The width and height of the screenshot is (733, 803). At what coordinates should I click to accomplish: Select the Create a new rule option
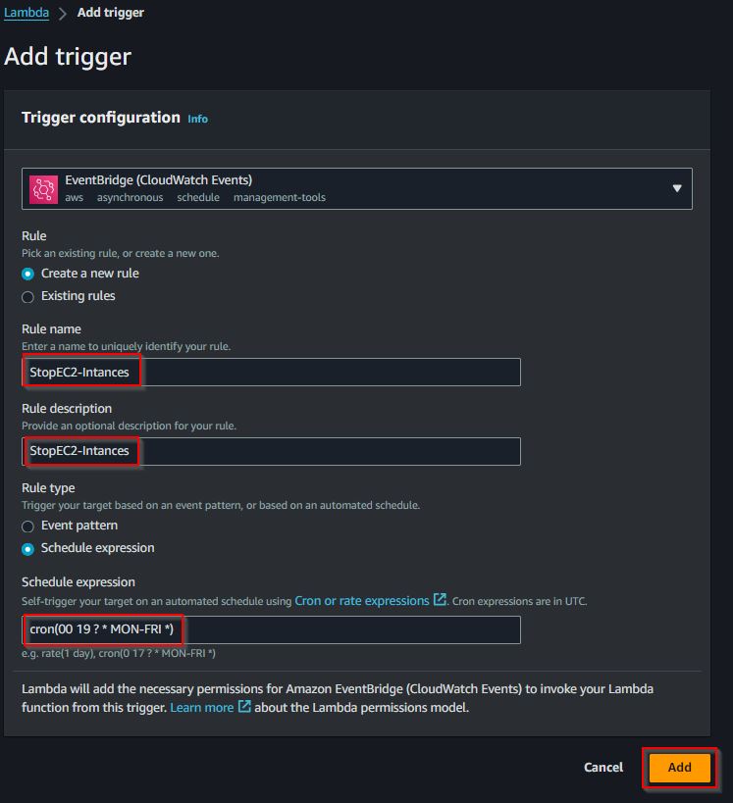click(x=28, y=274)
